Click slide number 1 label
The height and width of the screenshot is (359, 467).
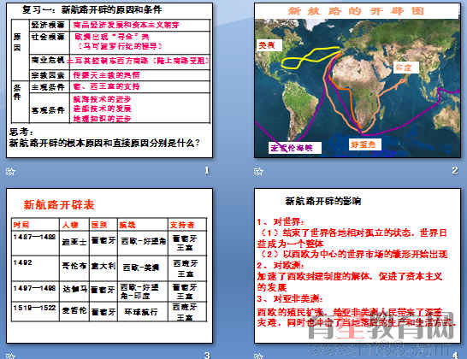[x=207, y=171]
